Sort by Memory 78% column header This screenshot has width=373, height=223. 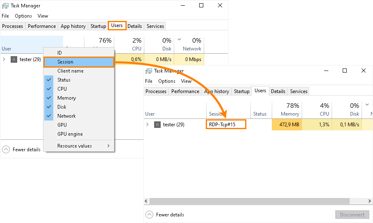click(x=287, y=110)
